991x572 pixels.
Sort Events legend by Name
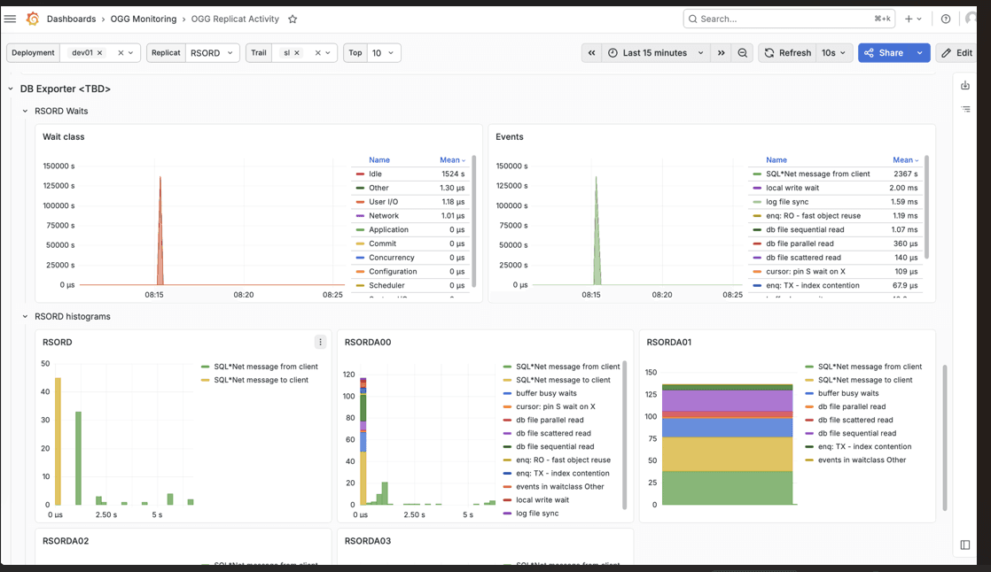(x=776, y=159)
